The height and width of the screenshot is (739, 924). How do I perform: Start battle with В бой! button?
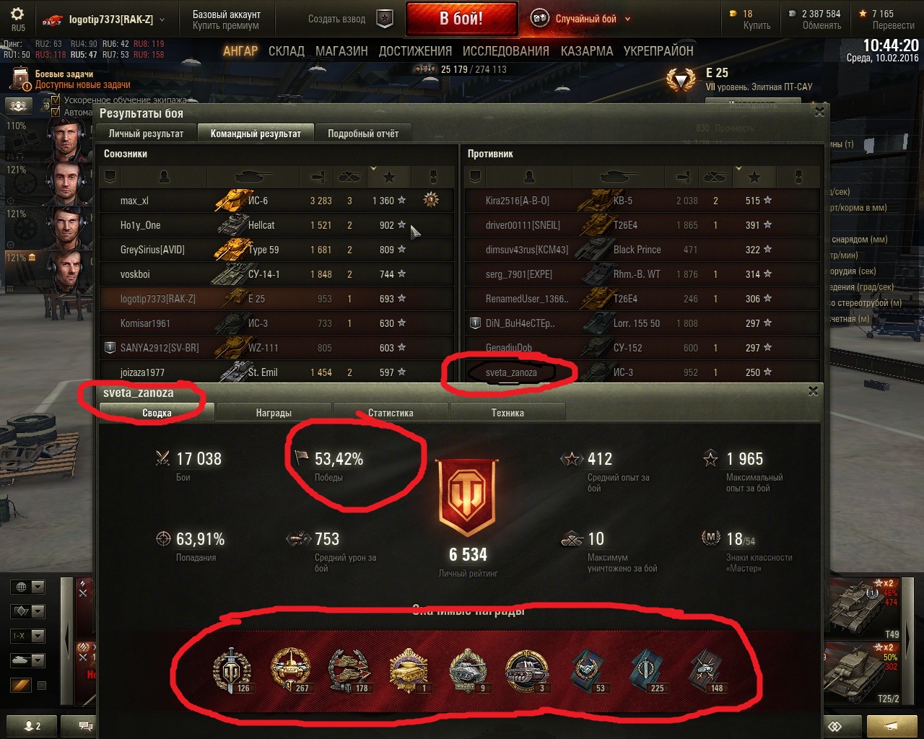point(461,19)
